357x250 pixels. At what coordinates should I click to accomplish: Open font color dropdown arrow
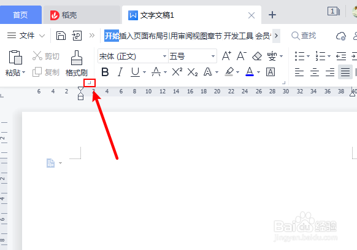(x=258, y=72)
